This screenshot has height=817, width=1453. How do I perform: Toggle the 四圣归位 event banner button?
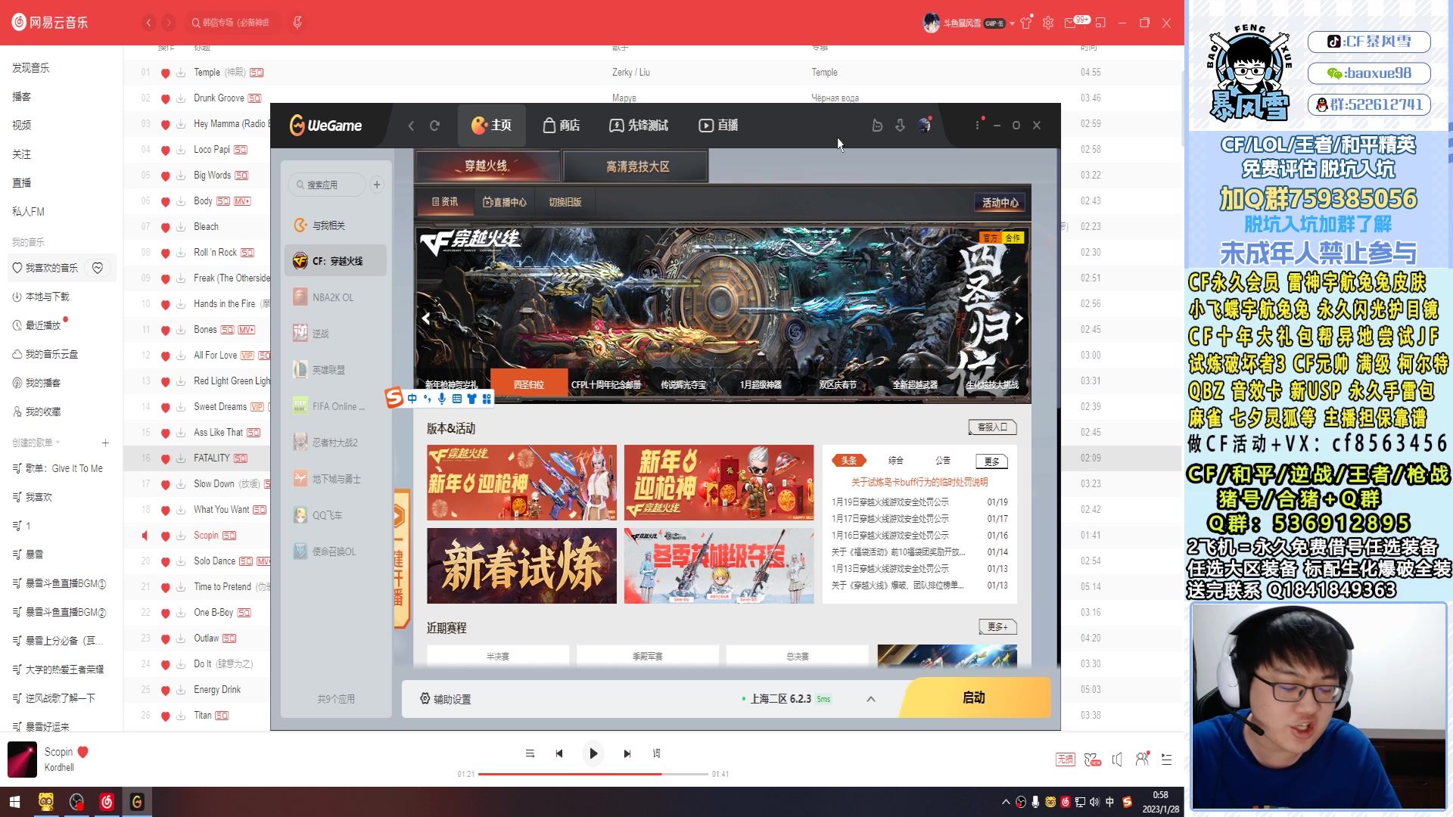(528, 384)
